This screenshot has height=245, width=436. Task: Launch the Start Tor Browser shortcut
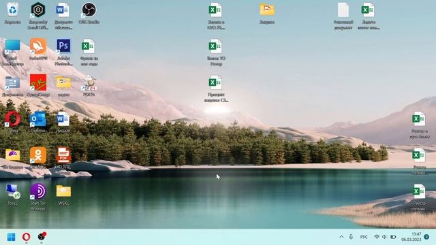point(38,191)
